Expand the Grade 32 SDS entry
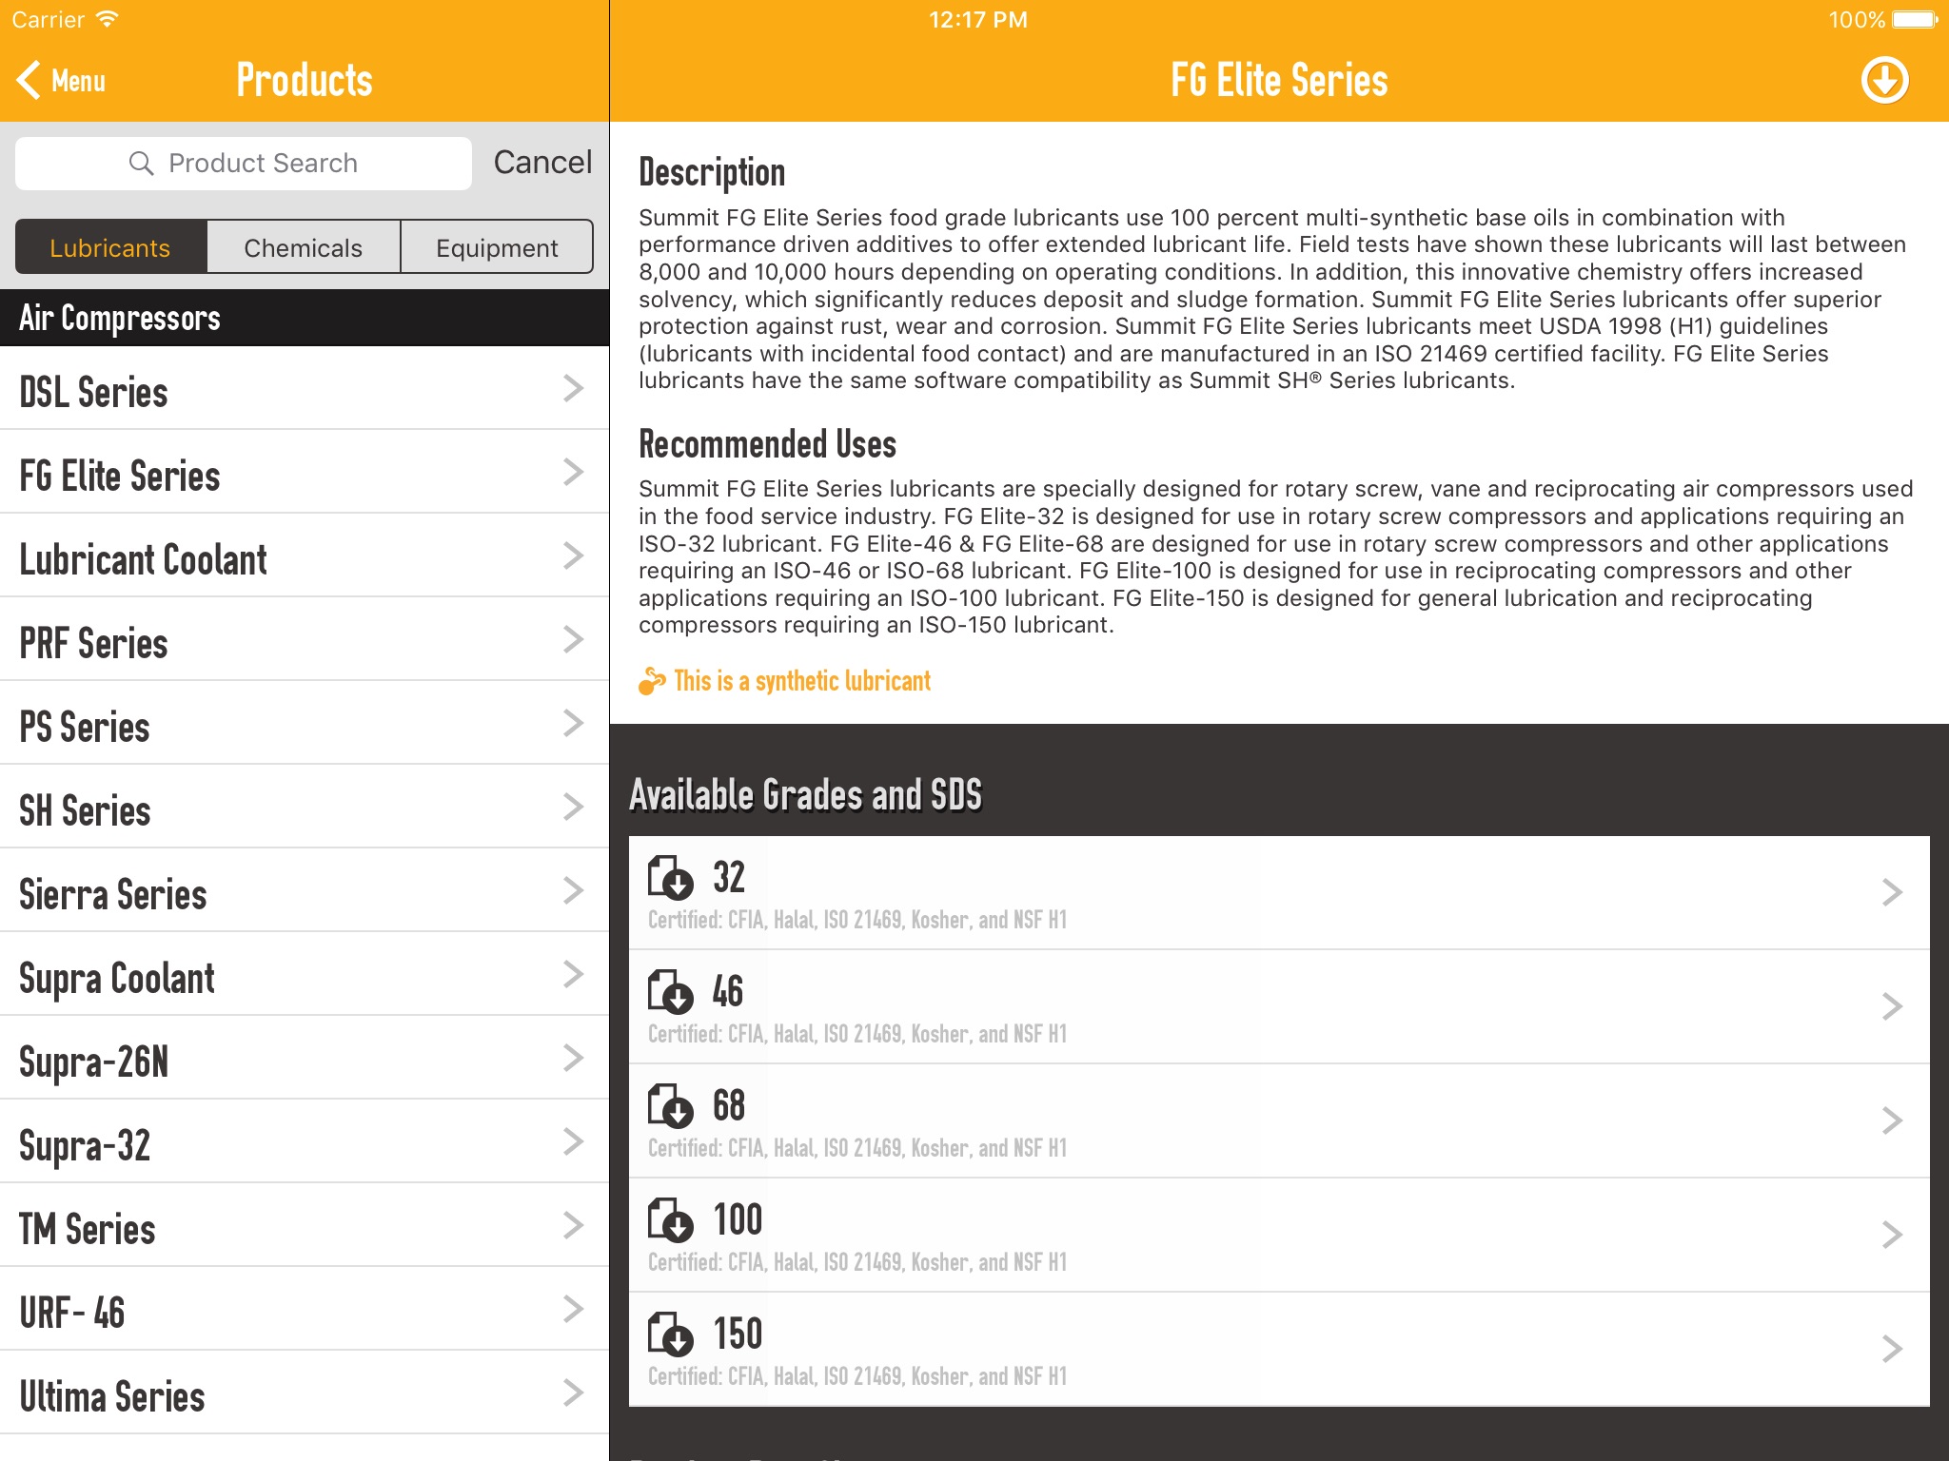This screenshot has height=1461, width=1949. point(1889,893)
